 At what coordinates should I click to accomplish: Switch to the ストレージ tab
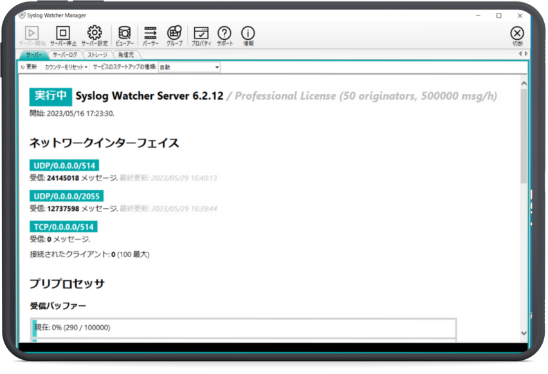(x=97, y=55)
